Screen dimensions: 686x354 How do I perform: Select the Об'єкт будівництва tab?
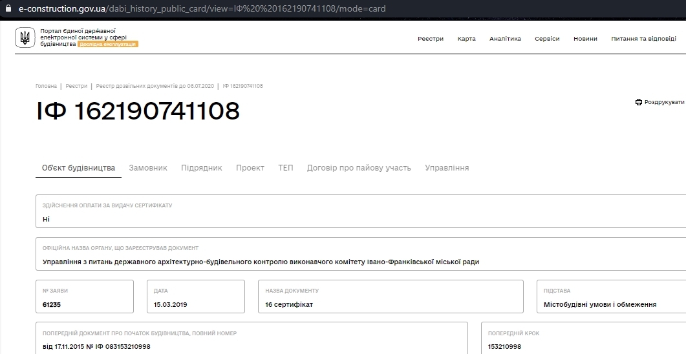click(x=78, y=168)
